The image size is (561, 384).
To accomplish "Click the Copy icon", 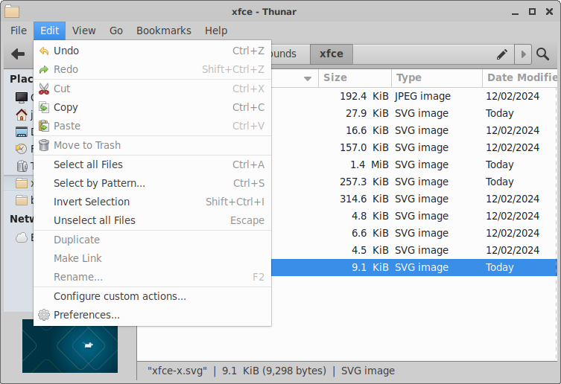I will pyautogui.click(x=44, y=107).
